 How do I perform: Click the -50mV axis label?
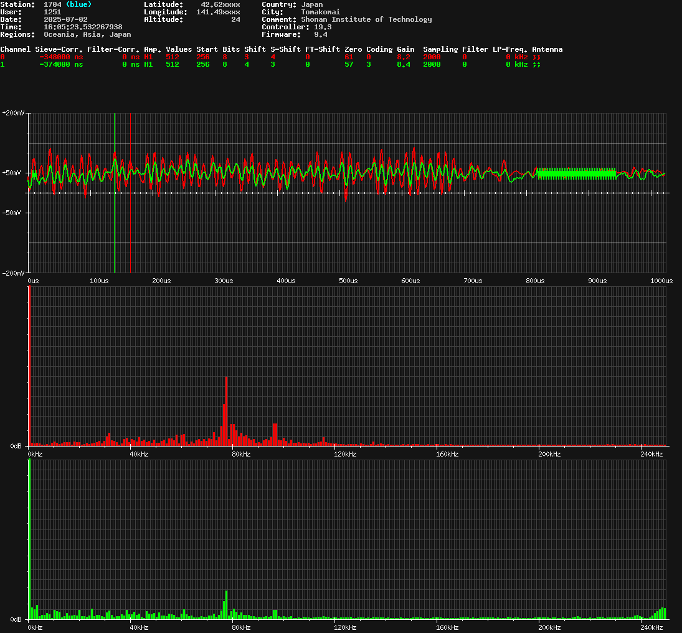[x=12, y=213]
